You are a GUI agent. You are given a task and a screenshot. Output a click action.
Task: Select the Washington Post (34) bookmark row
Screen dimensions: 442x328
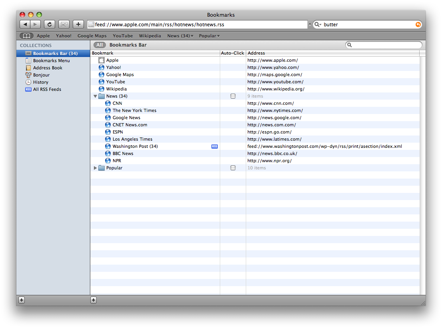[x=255, y=146]
